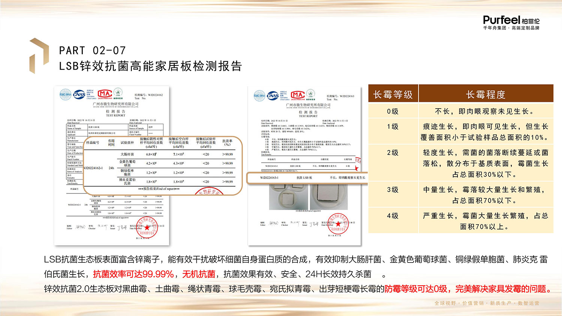Click the 轻度生长 description for 2级
Image resolution: width=562 pixels, height=316 pixels.
coord(486,164)
